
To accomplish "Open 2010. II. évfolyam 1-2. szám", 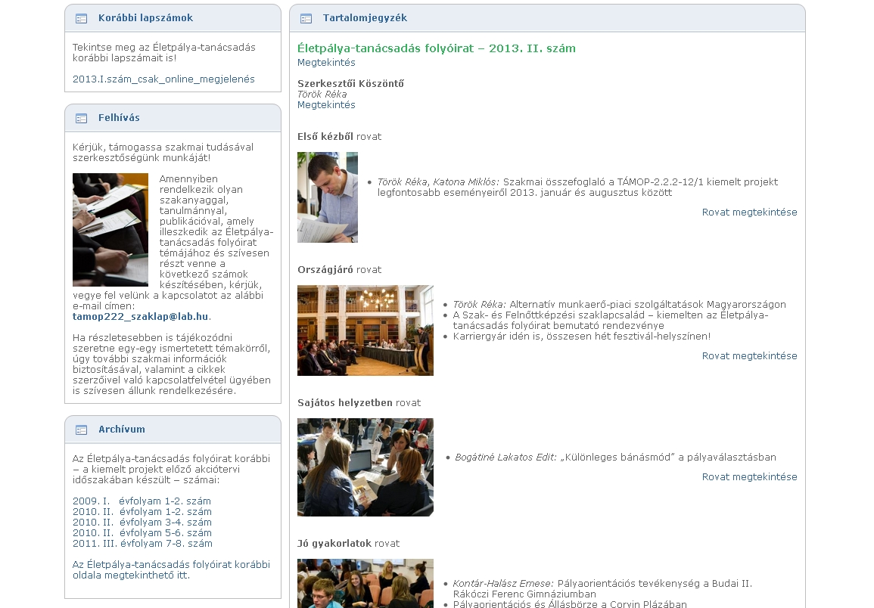I will pyautogui.click(x=142, y=512).
